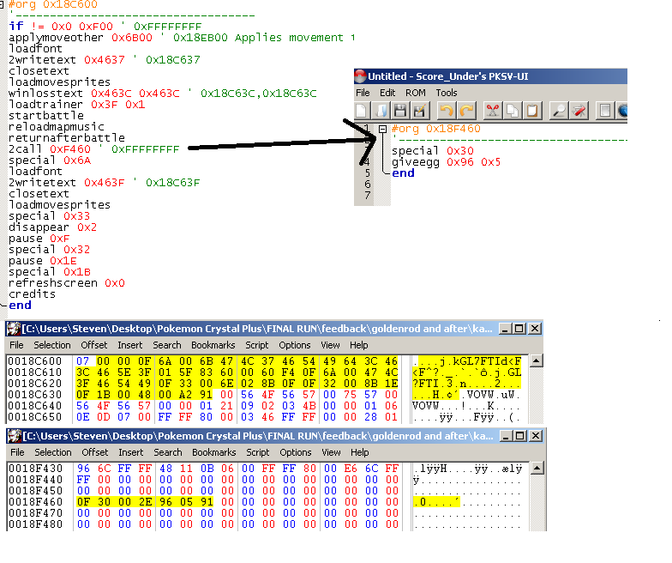Viewport: 672px width, 563px height.
Task: Click the Copy pages icon
Action: click(513, 111)
